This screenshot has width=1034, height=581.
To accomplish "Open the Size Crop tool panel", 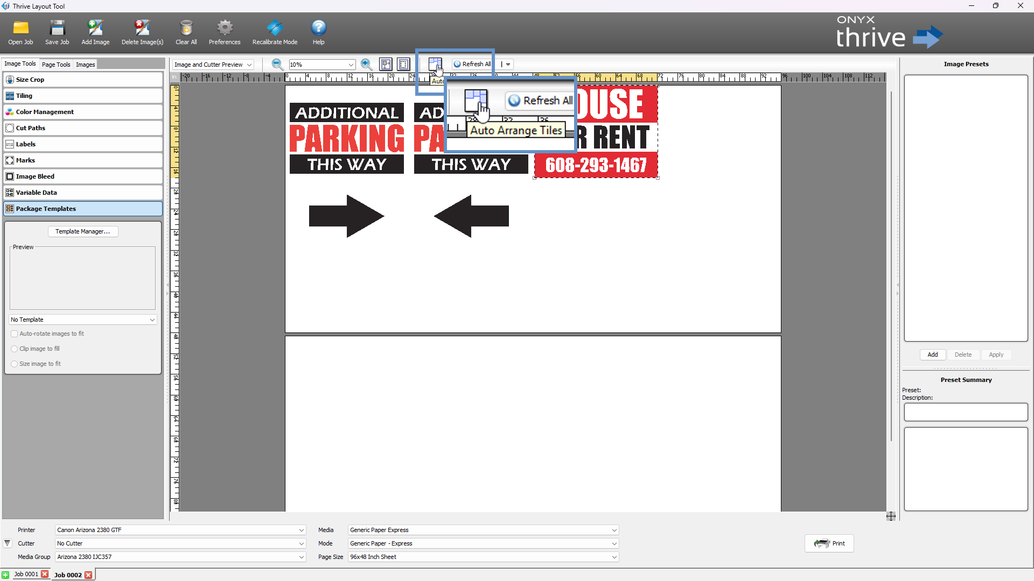I will click(83, 80).
